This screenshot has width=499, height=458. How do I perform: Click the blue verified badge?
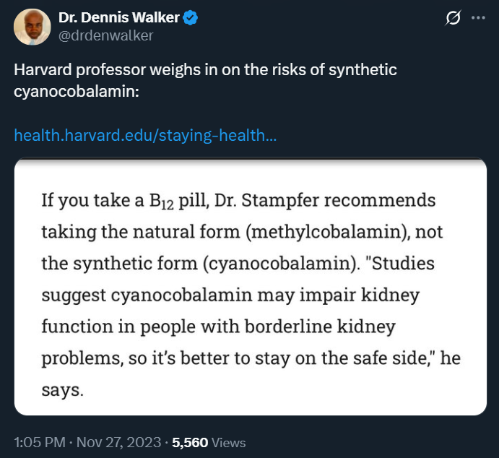click(x=190, y=18)
